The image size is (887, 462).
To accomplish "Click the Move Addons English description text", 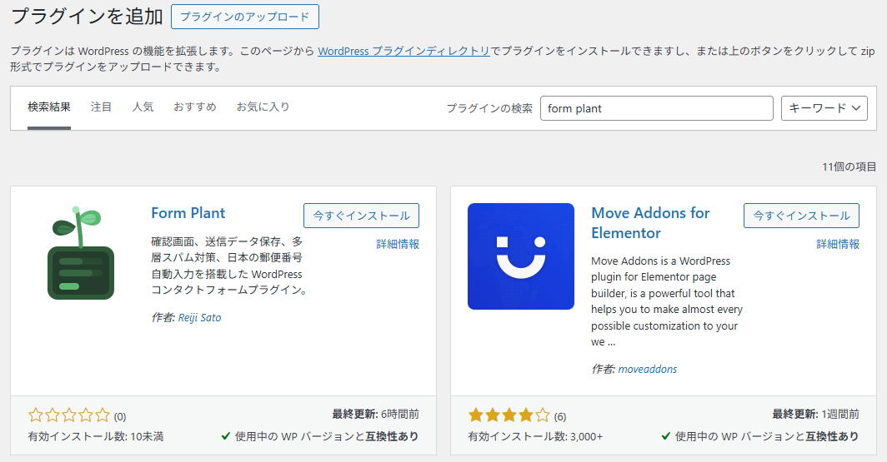I will click(x=667, y=301).
